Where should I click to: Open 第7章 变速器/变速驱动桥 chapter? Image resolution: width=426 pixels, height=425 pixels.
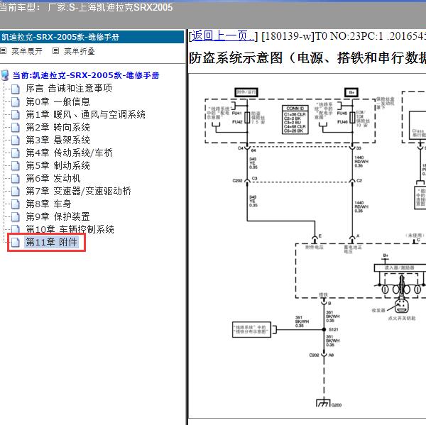coord(78,191)
